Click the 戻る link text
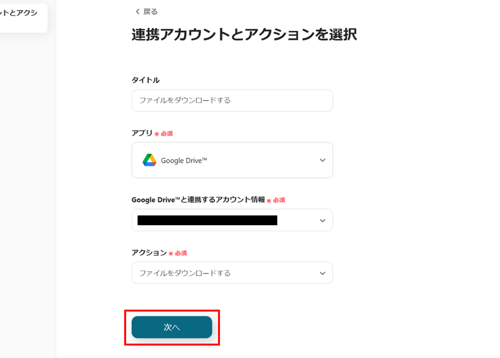The width and height of the screenshot is (500, 358). point(150,12)
